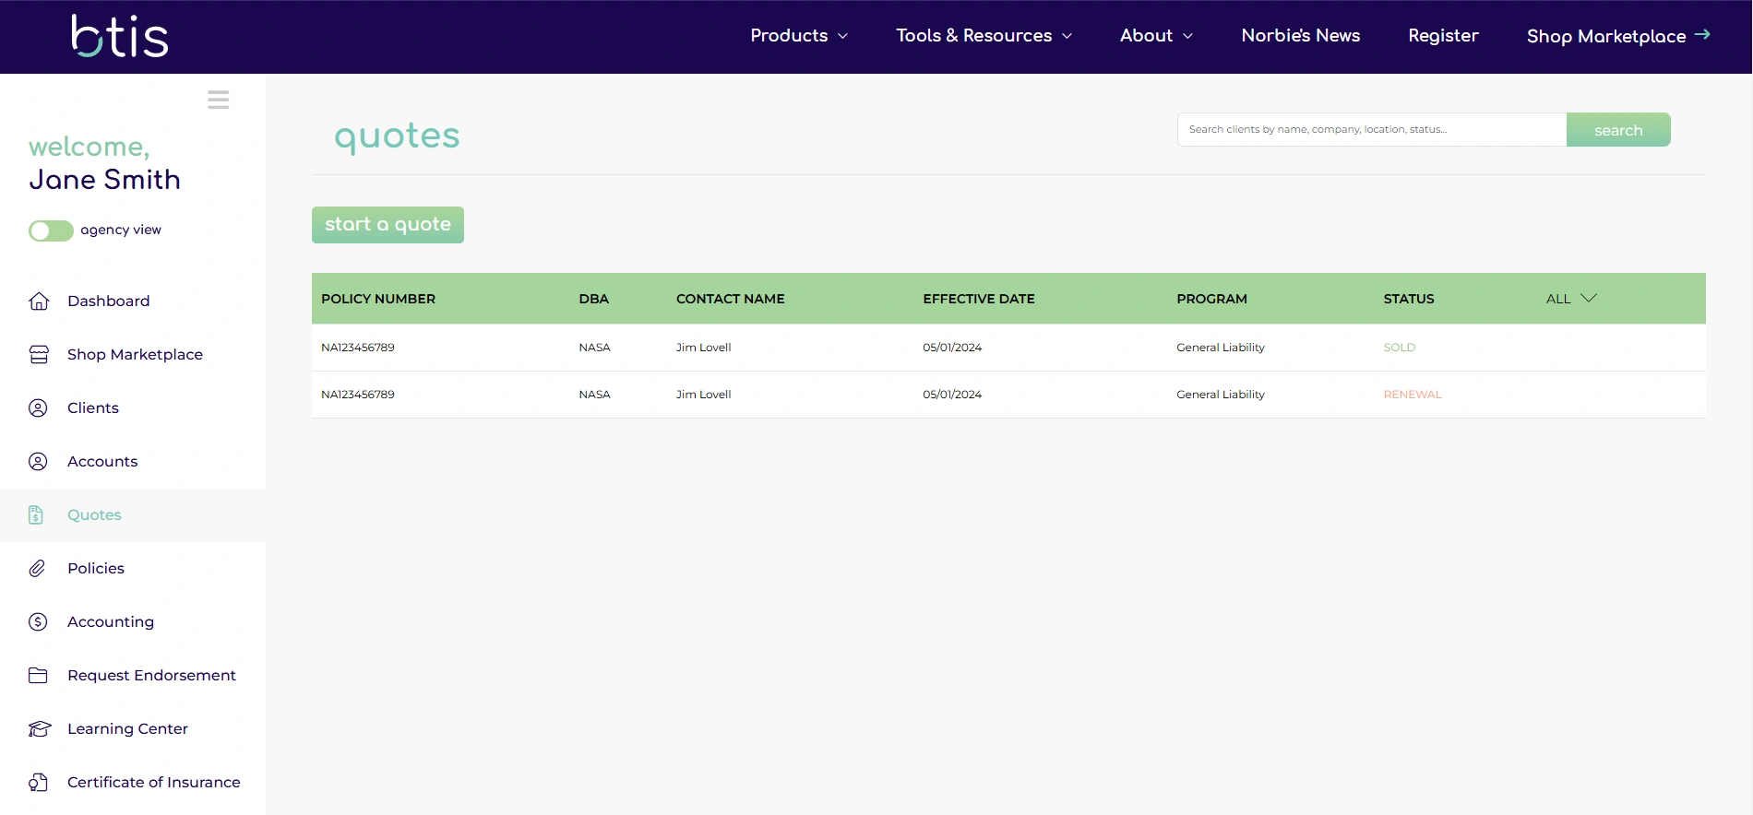Focus the search clients input field

click(1371, 130)
